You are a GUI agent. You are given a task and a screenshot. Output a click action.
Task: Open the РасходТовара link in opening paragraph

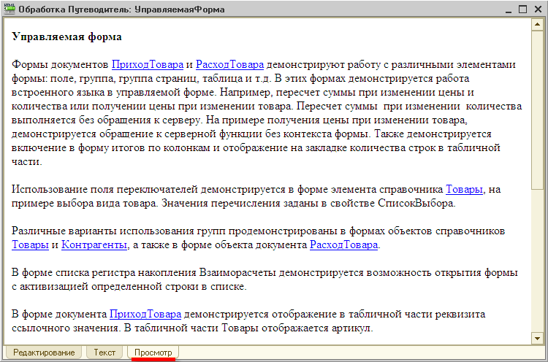click(229, 64)
